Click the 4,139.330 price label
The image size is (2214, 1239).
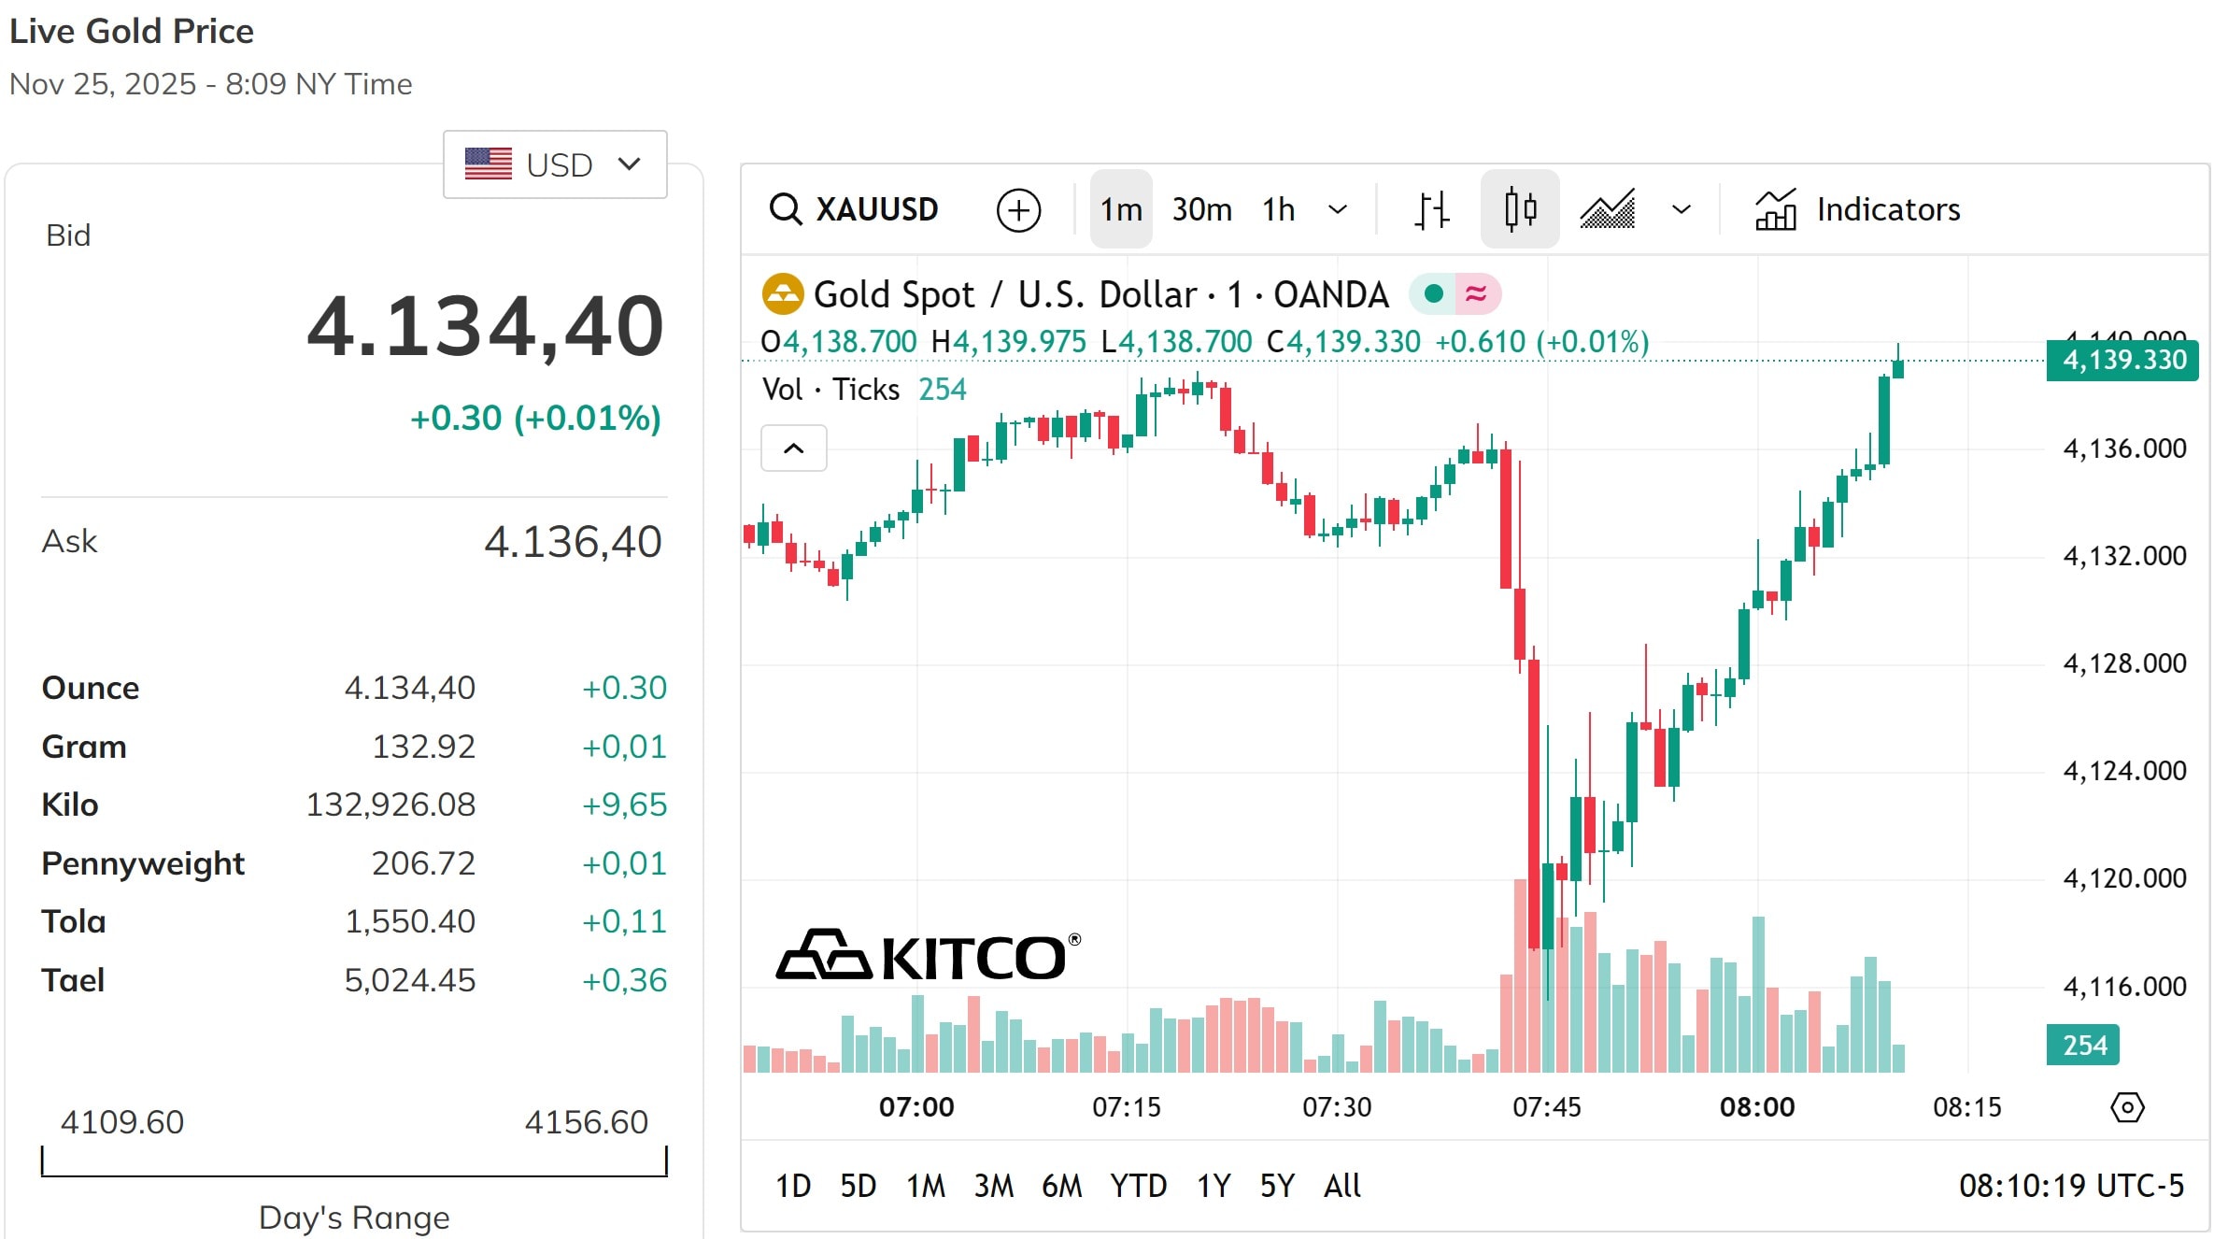(x=2122, y=360)
